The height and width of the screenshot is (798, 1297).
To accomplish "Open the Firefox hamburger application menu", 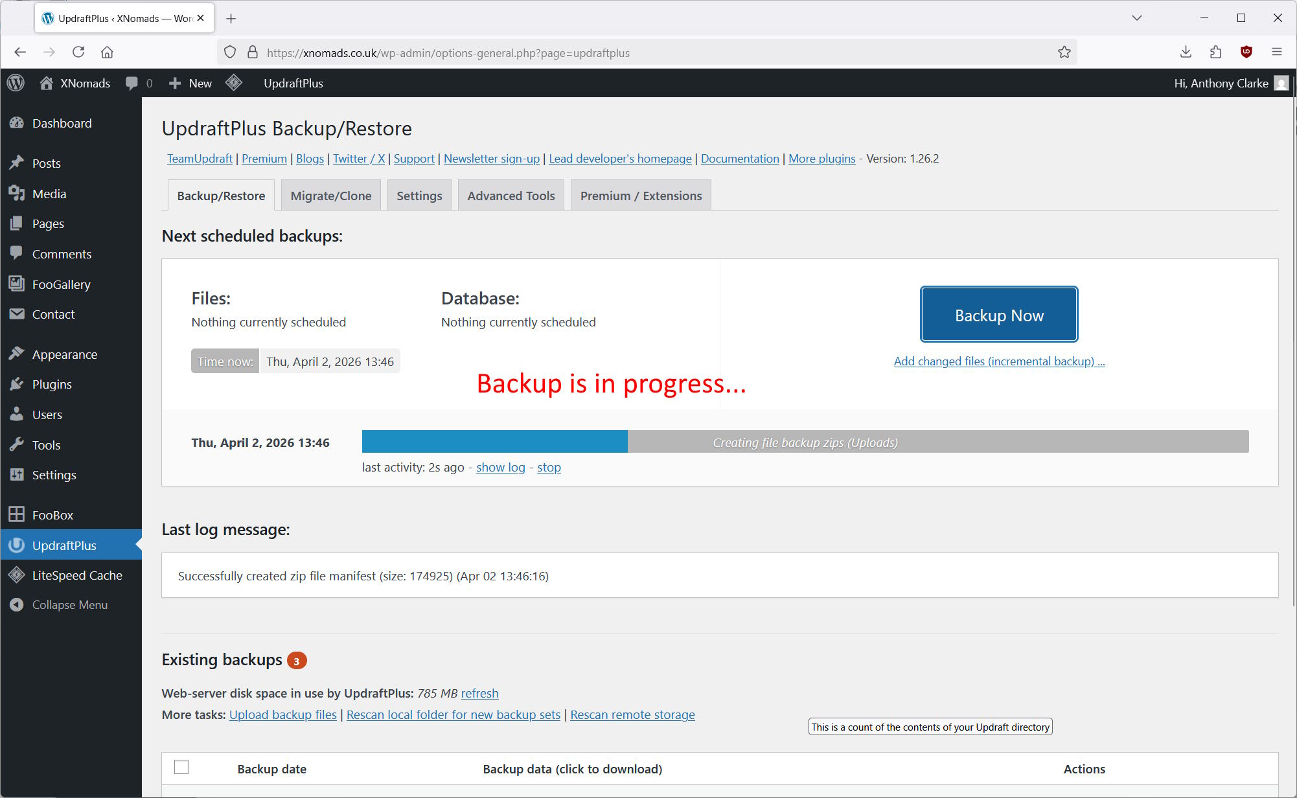I will tap(1276, 52).
